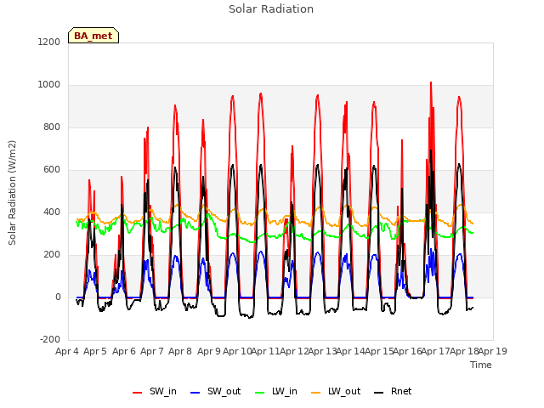Click the 1200 y-axis tick label

pyautogui.click(x=49, y=42)
